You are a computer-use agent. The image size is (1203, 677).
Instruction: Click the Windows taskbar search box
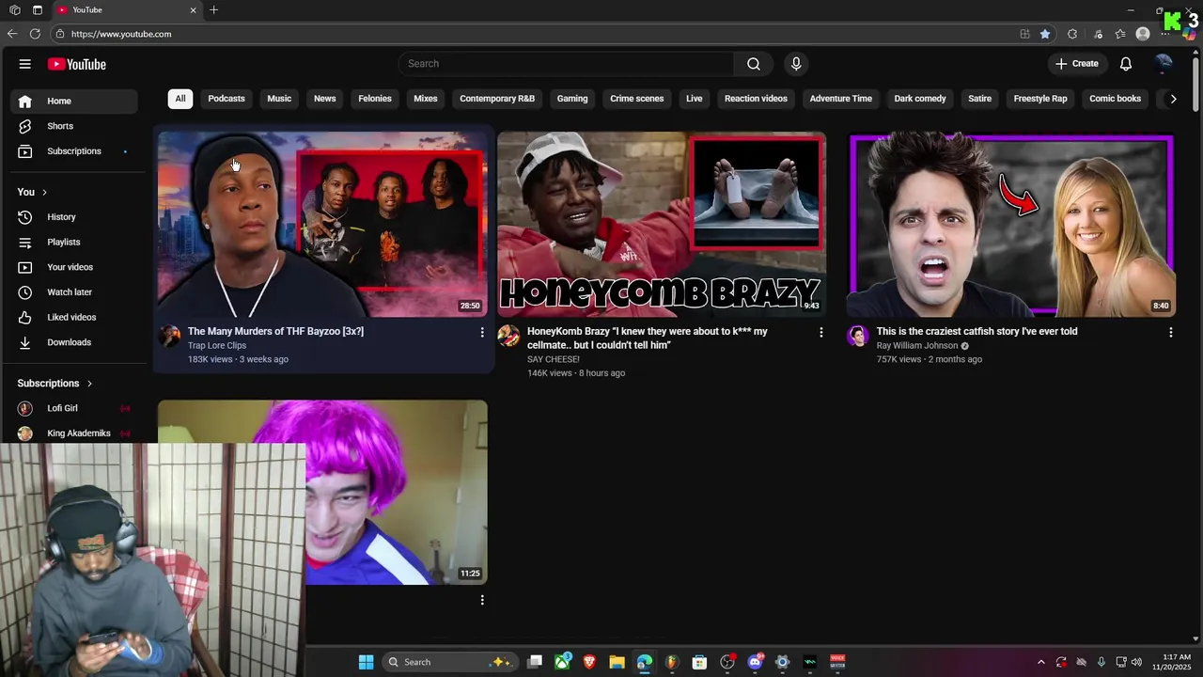[449, 662]
